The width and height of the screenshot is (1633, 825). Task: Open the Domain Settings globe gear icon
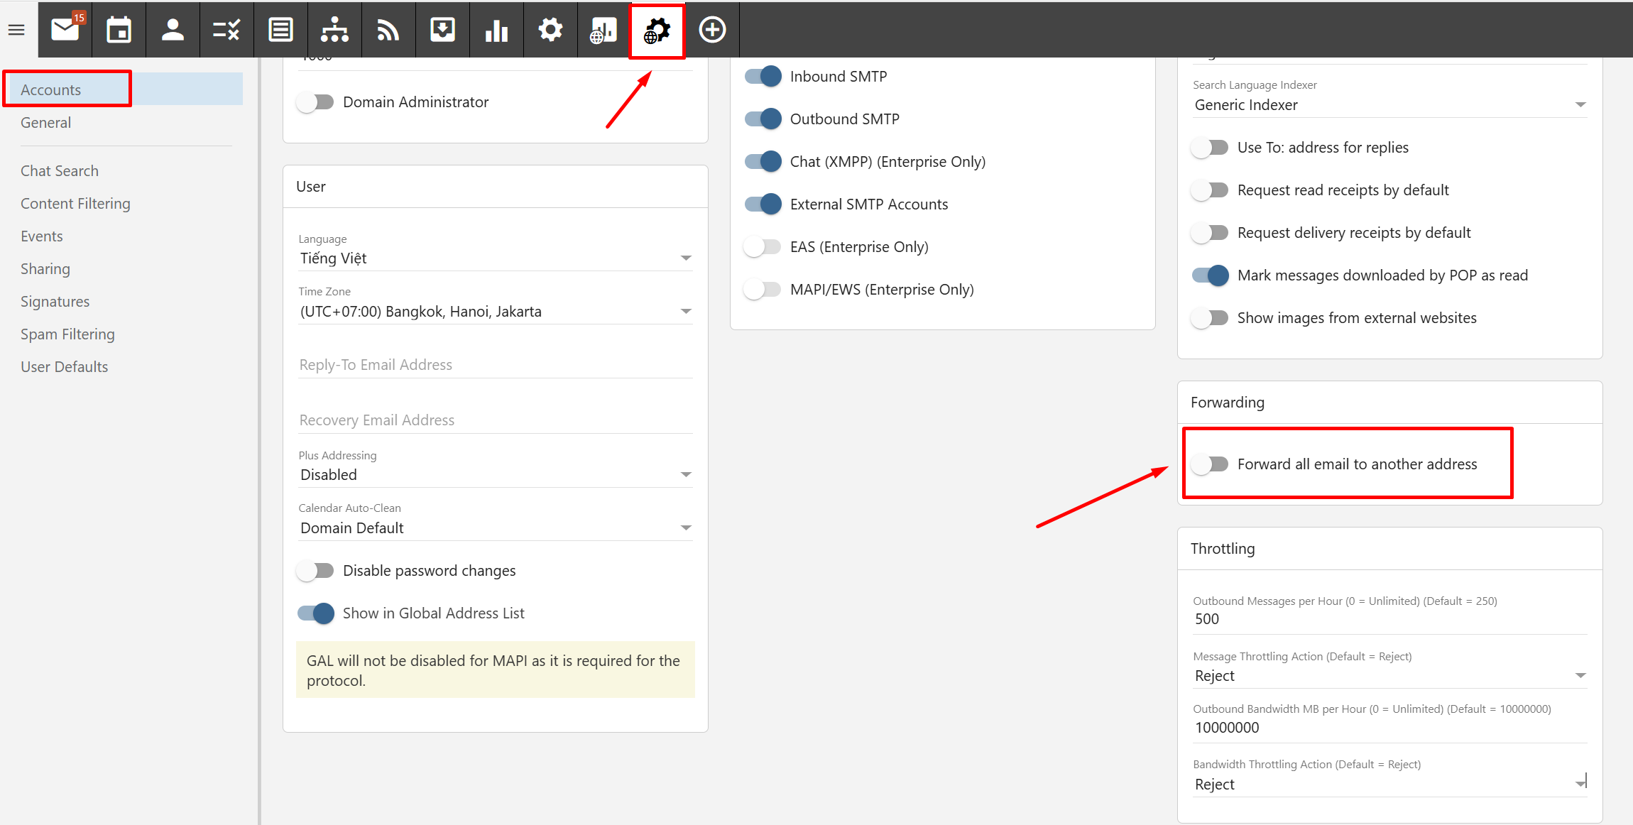coord(657,31)
